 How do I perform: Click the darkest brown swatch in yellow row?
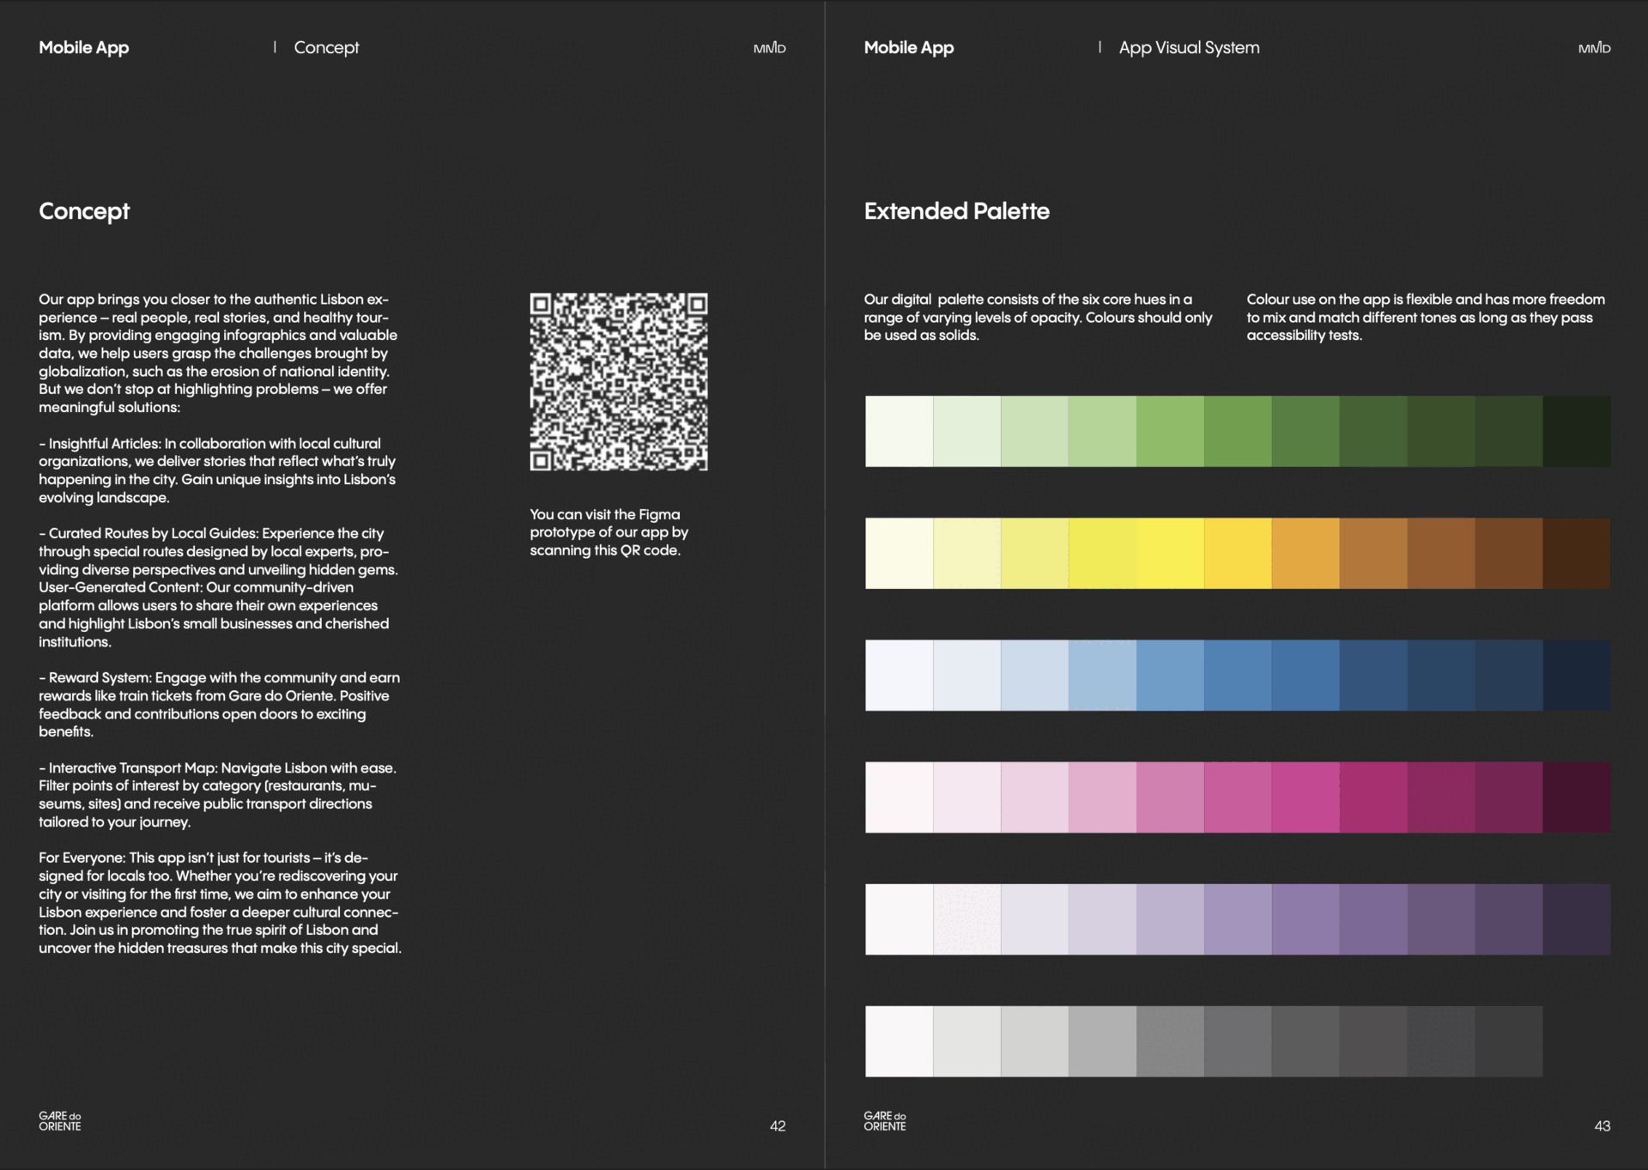[1576, 554]
